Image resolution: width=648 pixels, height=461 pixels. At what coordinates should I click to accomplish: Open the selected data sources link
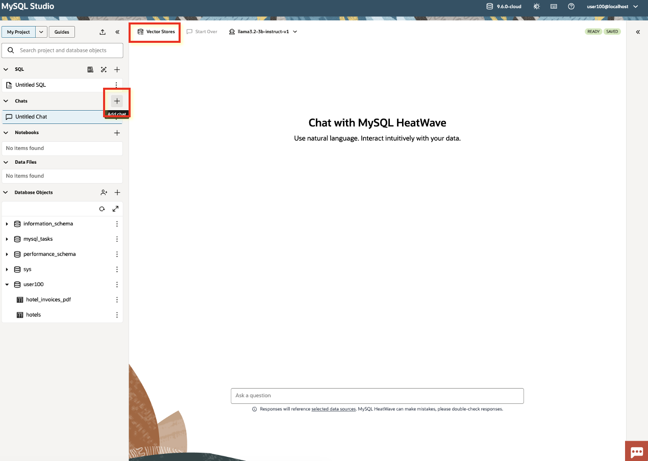tap(333, 409)
